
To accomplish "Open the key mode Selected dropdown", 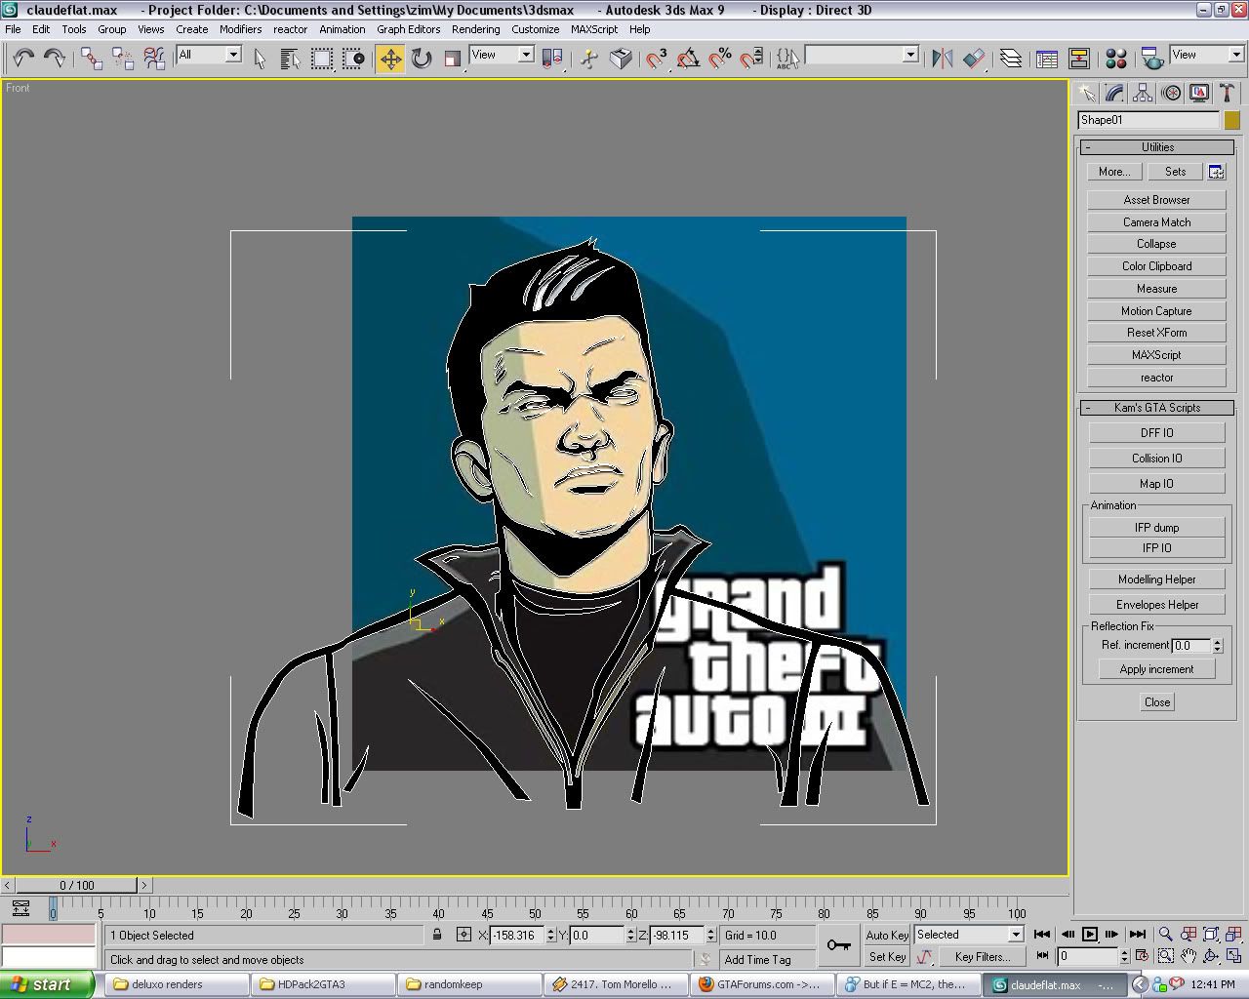I will (969, 935).
